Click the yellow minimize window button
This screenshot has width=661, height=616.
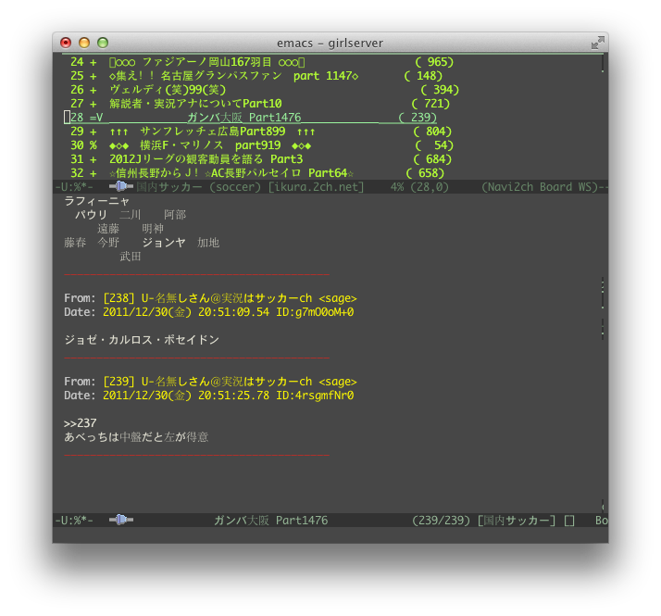(x=84, y=43)
